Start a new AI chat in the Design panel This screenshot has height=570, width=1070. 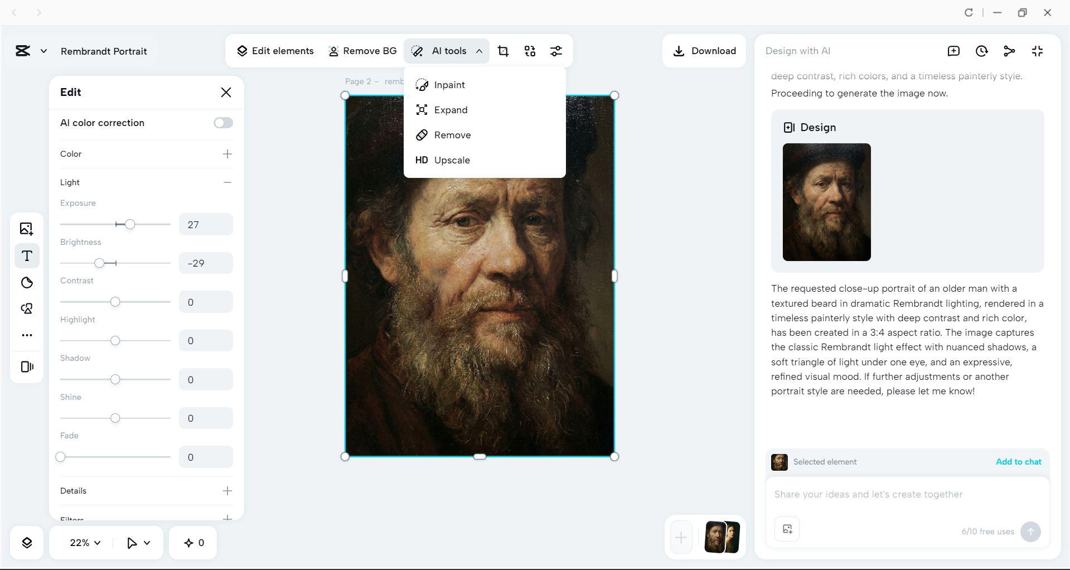pyautogui.click(x=954, y=51)
